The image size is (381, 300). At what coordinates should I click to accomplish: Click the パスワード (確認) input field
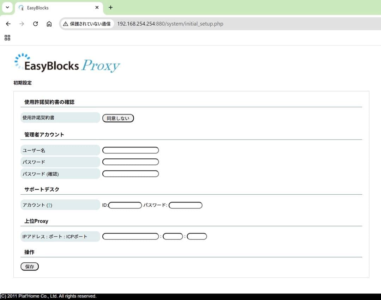pos(131,173)
